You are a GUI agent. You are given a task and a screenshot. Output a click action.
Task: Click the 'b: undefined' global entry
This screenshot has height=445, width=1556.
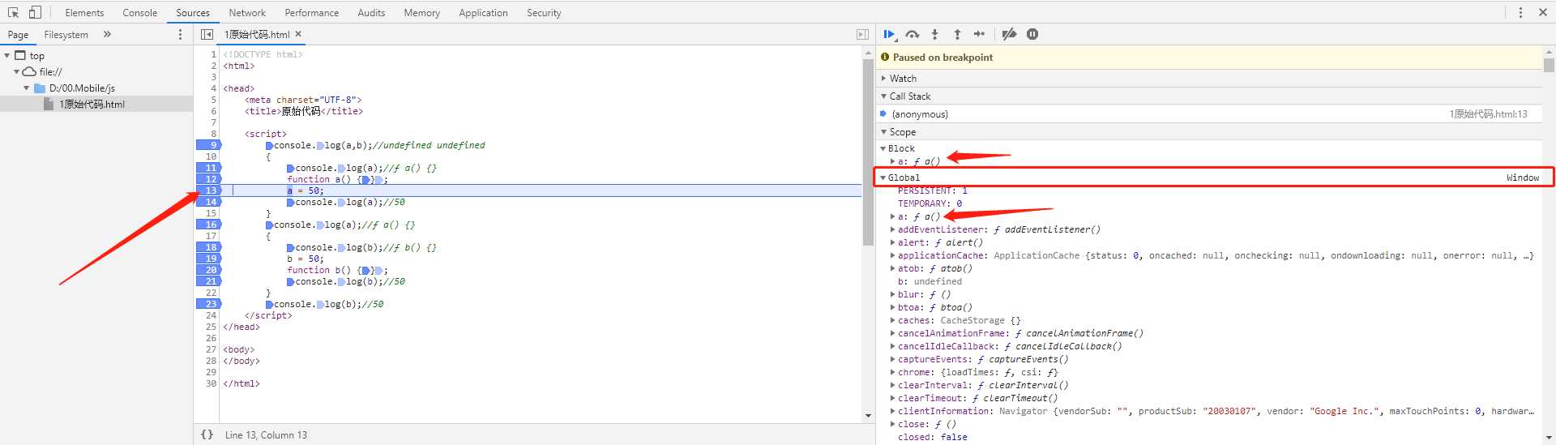click(930, 281)
